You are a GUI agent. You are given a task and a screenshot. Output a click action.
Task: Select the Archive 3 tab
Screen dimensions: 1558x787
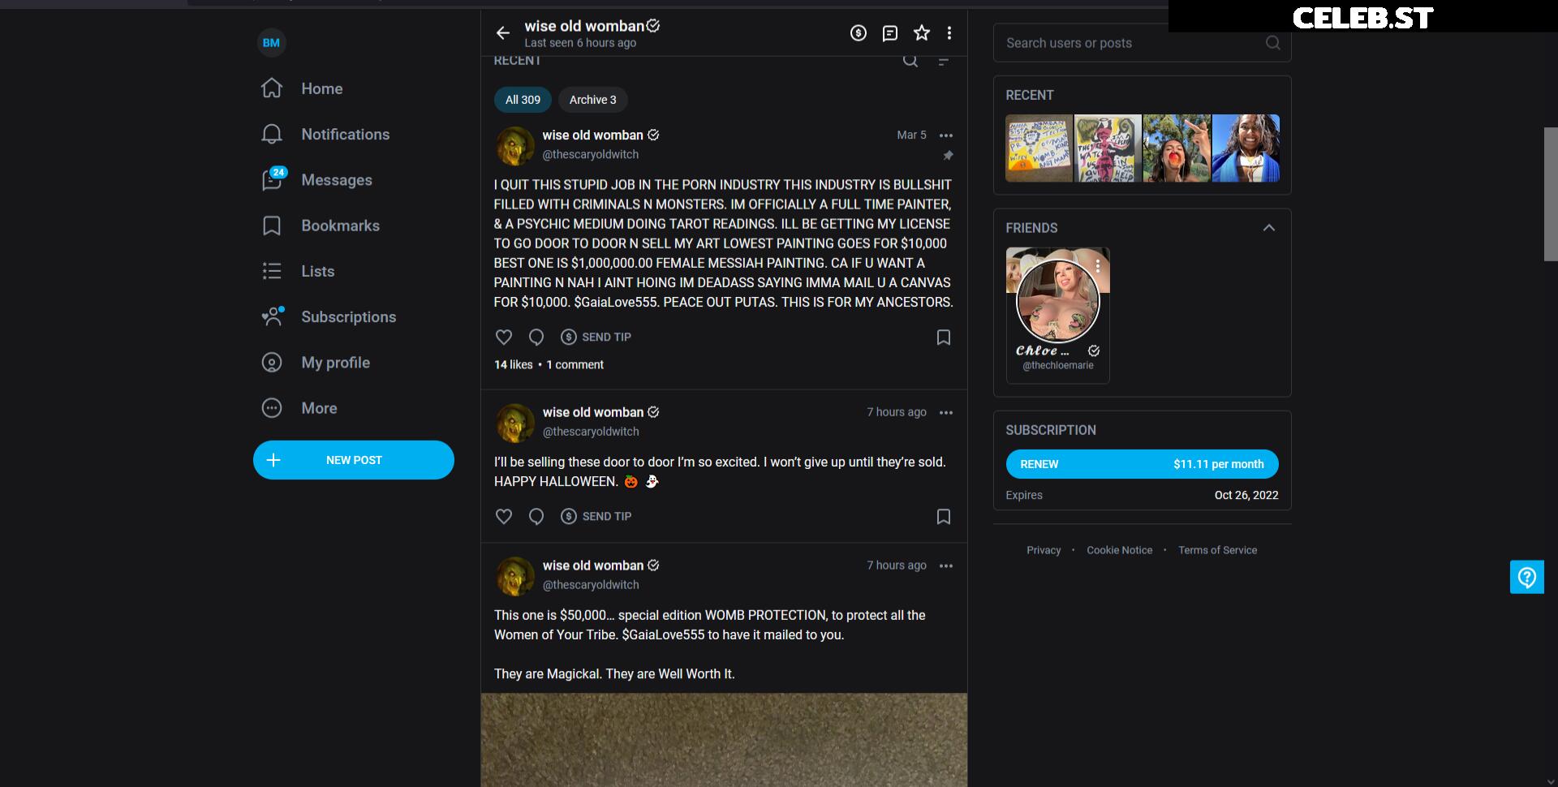point(592,100)
